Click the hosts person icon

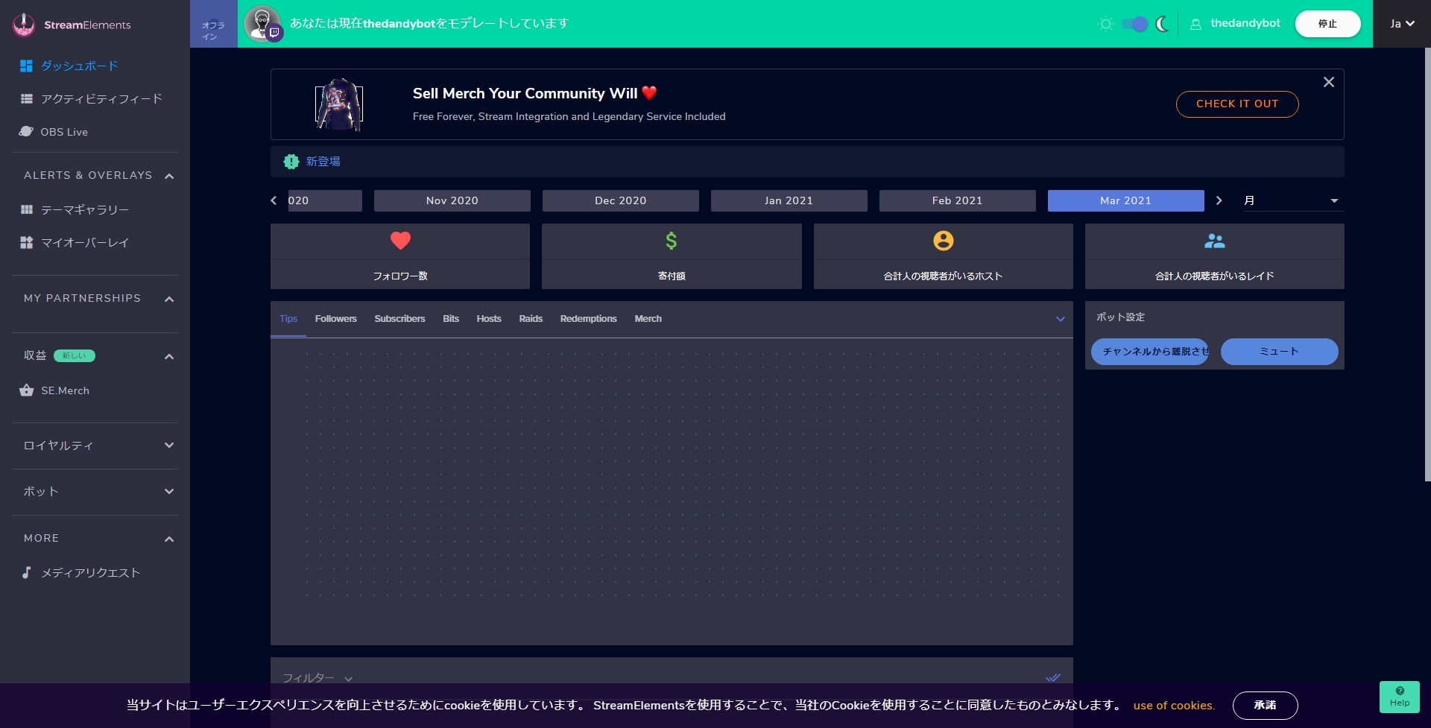pyautogui.click(x=944, y=241)
